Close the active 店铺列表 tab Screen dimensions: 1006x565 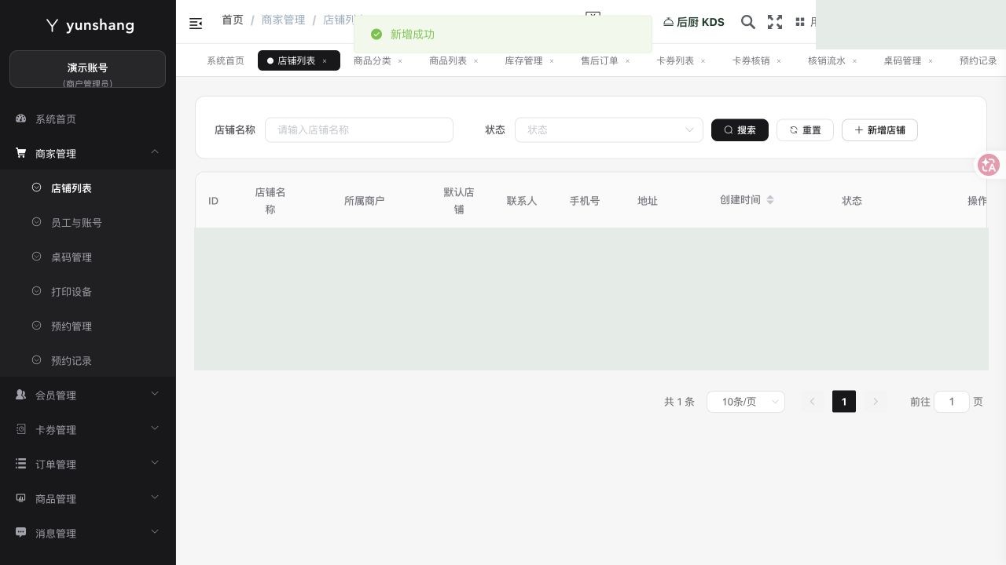click(325, 60)
